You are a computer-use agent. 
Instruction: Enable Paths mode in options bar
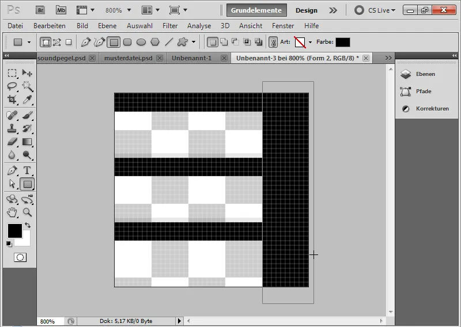pos(56,42)
